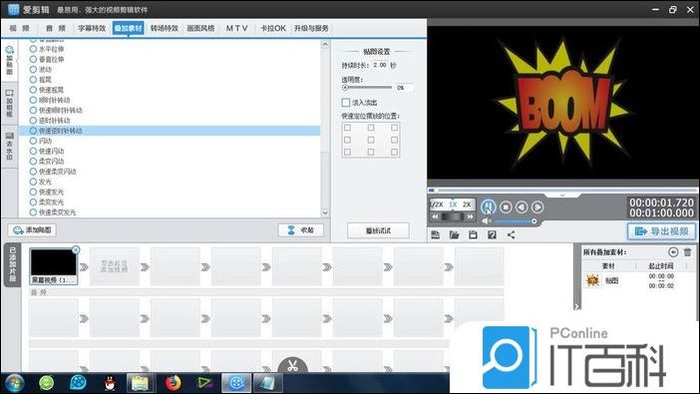Select the 逆时针转动 effect
Image resolution: width=700 pixels, height=394 pixels.
[50, 121]
